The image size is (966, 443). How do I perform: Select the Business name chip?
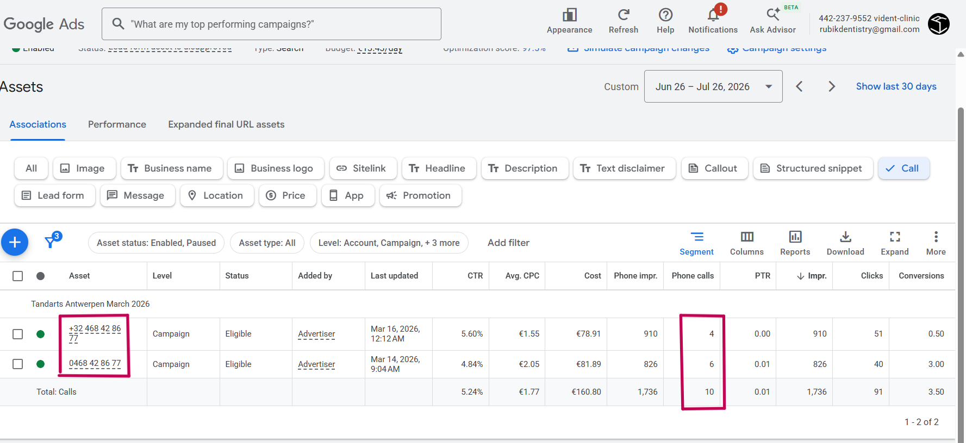(x=172, y=168)
